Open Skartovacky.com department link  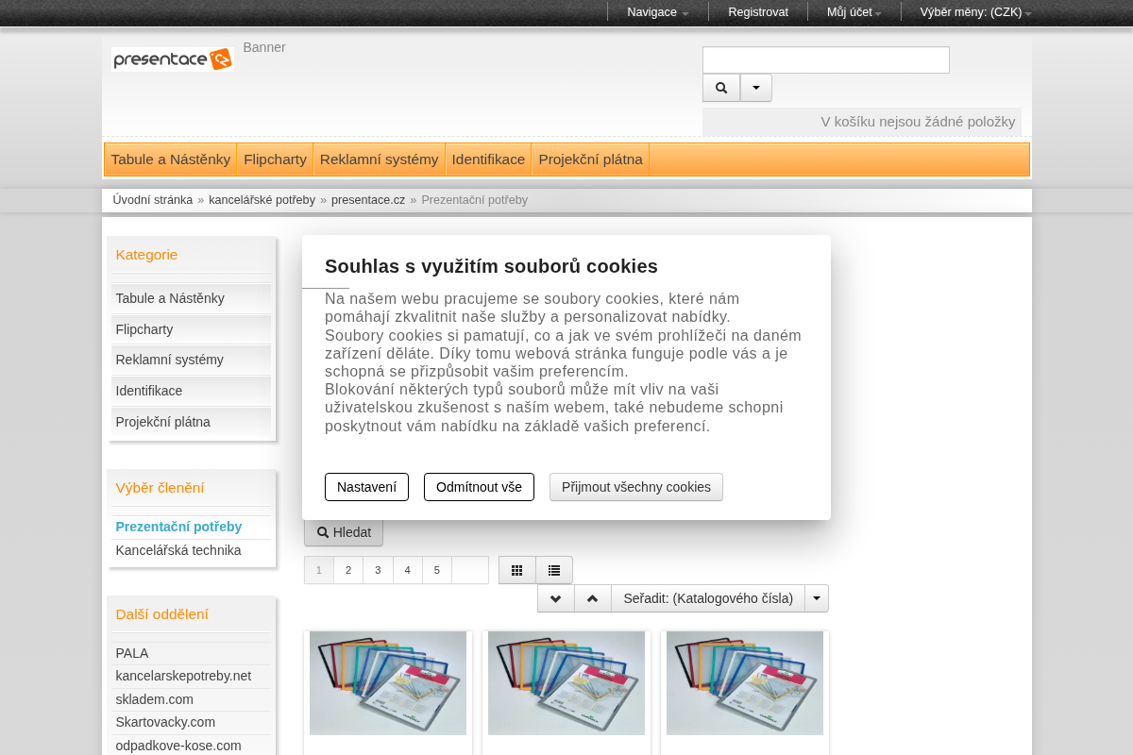(x=165, y=722)
